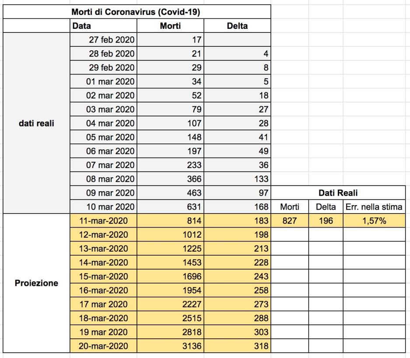Image resolution: width=410 pixels, height=358 pixels.
Task: Click the dati reali row label
Action: point(36,123)
